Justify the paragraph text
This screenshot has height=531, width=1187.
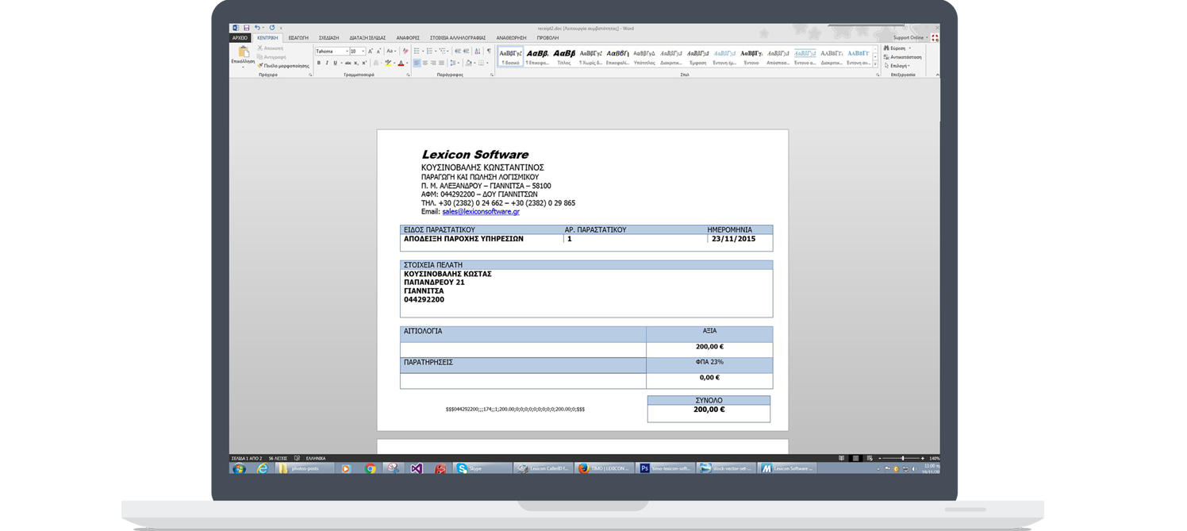pos(442,63)
